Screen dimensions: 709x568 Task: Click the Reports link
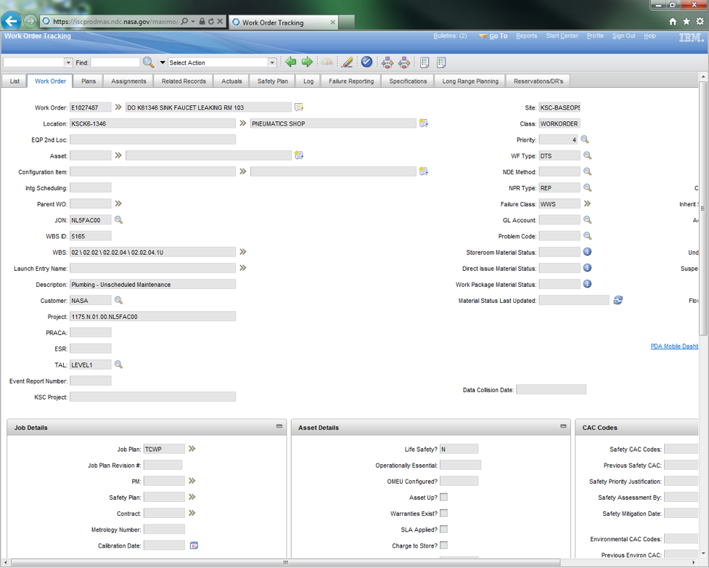pos(527,36)
